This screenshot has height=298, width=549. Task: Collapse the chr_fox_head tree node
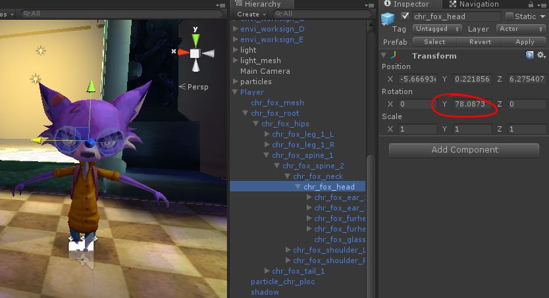point(298,187)
